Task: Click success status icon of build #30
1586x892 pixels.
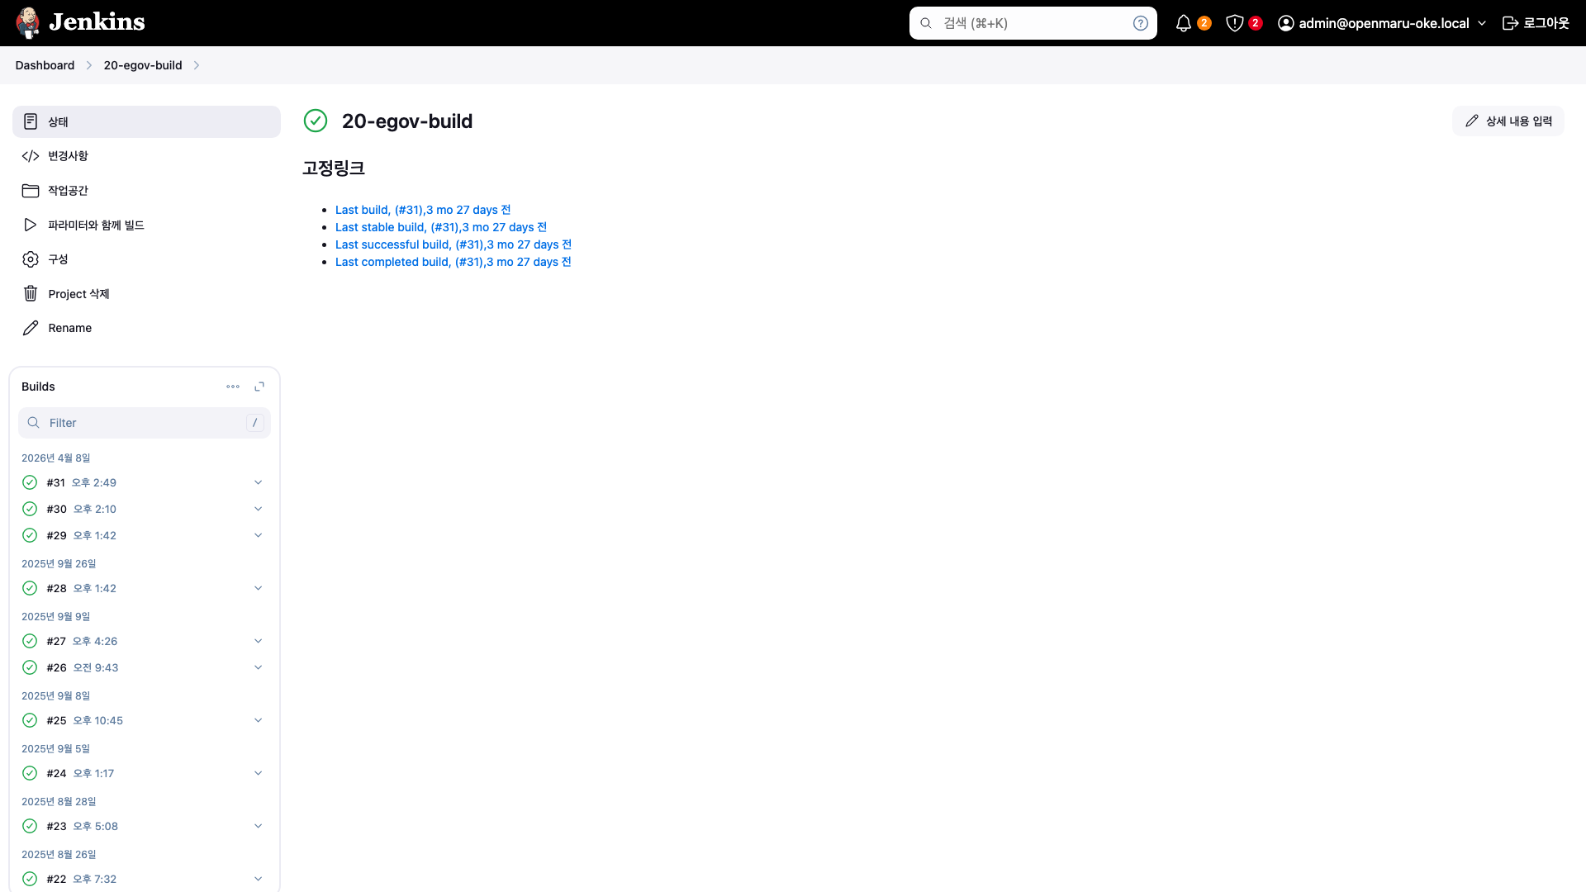Action: [x=30, y=509]
